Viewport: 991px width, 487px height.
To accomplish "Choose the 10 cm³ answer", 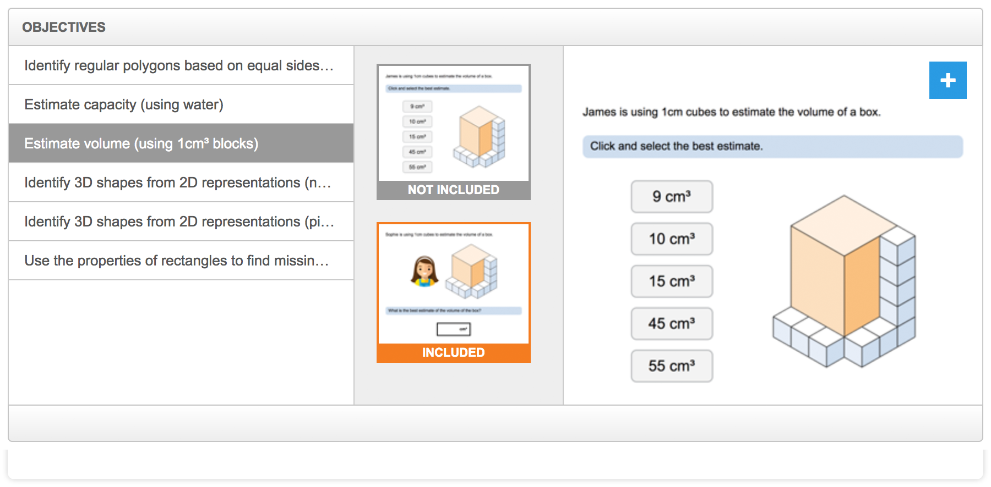I will tap(672, 239).
